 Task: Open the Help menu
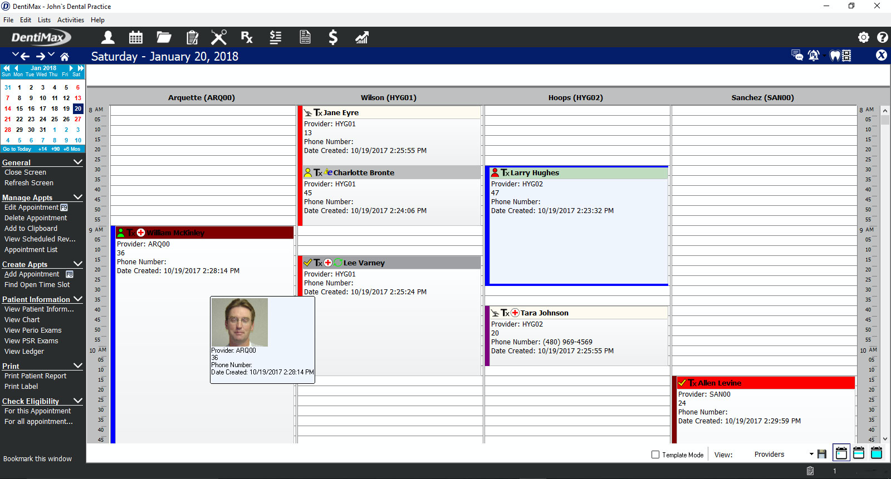(x=97, y=20)
